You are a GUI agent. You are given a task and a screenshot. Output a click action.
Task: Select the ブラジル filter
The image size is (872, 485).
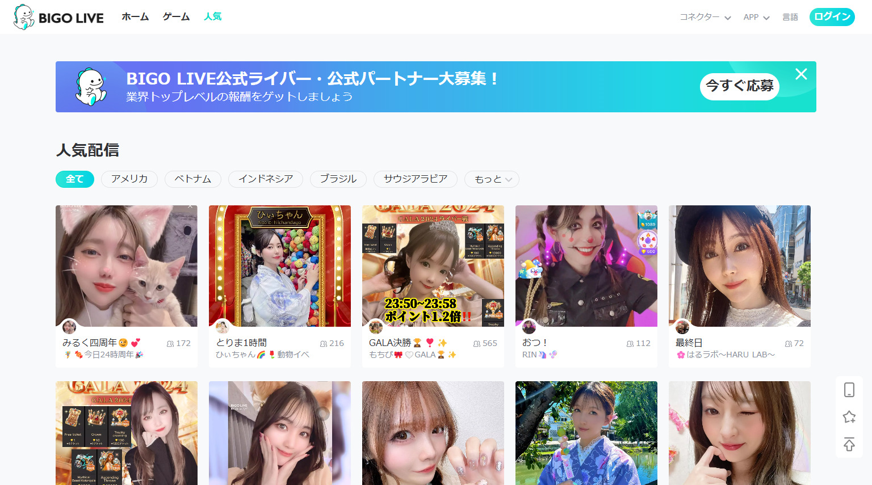coord(338,179)
